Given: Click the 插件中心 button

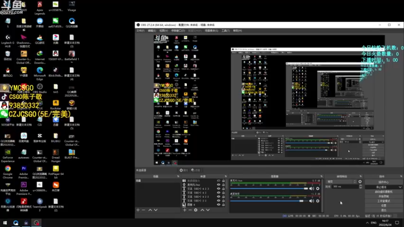Looking at the screenshot, I should point(383,182).
